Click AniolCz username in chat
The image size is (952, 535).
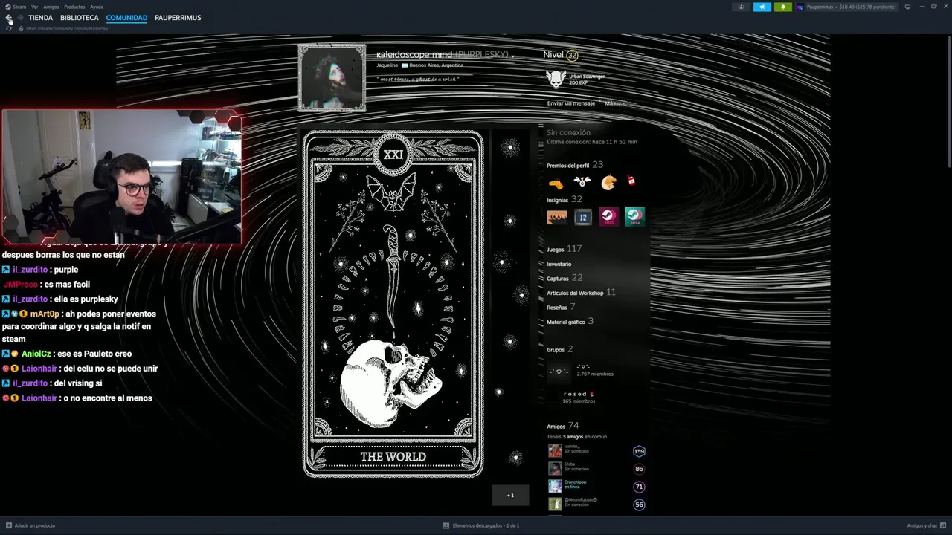coord(36,354)
